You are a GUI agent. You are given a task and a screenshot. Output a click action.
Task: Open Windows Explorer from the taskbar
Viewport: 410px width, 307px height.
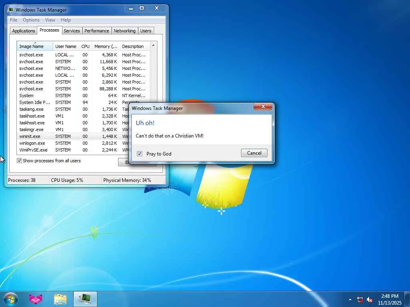coord(60,299)
